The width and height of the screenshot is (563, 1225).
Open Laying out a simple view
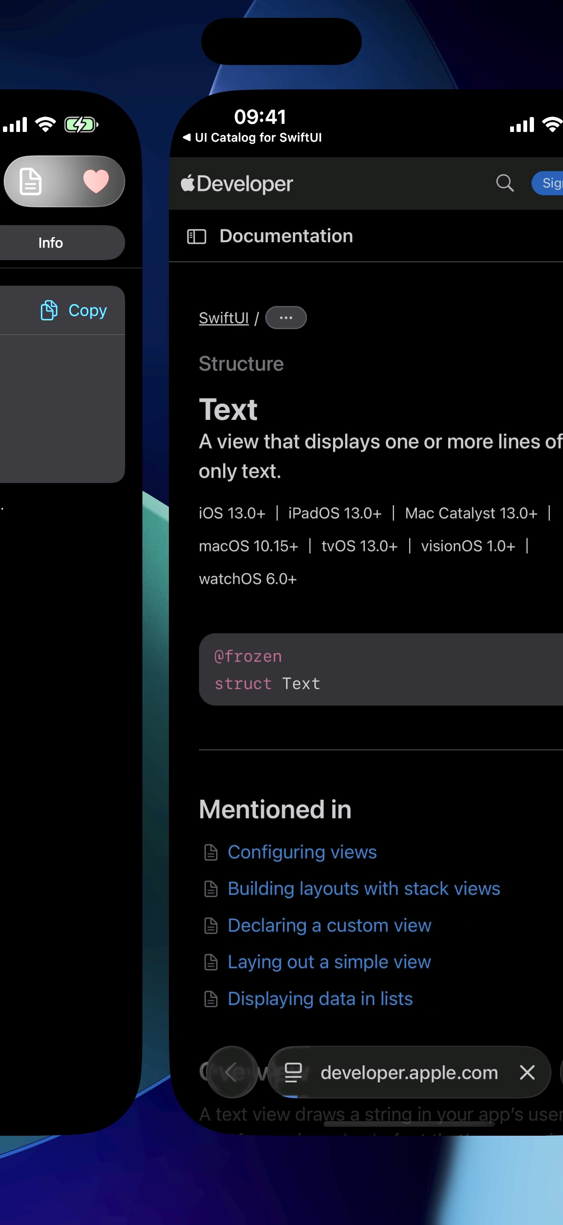point(329,961)
